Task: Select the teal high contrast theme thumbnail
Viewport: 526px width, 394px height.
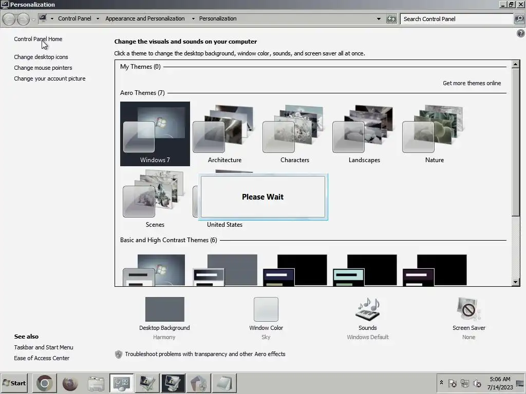Action: coord(364,270)
